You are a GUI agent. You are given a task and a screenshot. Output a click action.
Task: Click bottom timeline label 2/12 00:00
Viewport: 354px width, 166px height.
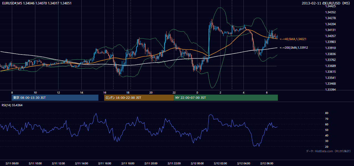point(197,163)
